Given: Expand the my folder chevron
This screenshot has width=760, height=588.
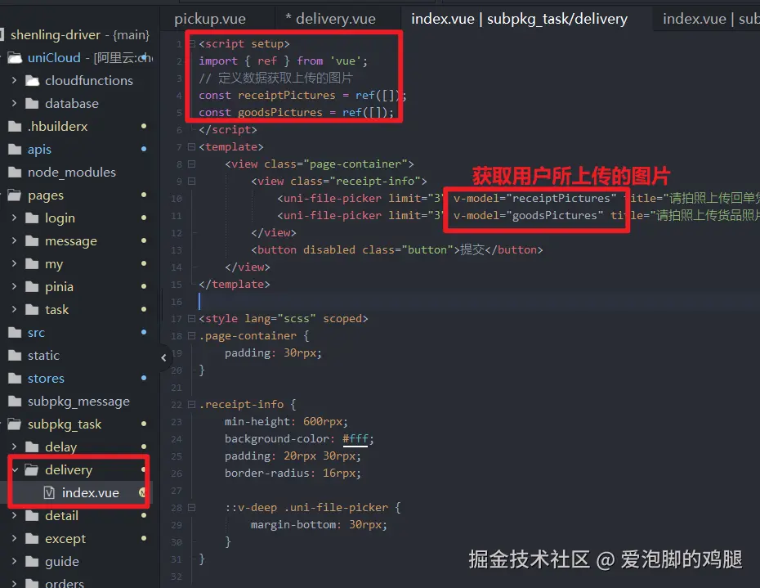Looking at the screenshot, I should (x=14, y=263).
